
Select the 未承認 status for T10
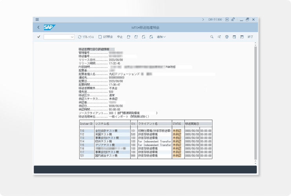pos(177,131)
